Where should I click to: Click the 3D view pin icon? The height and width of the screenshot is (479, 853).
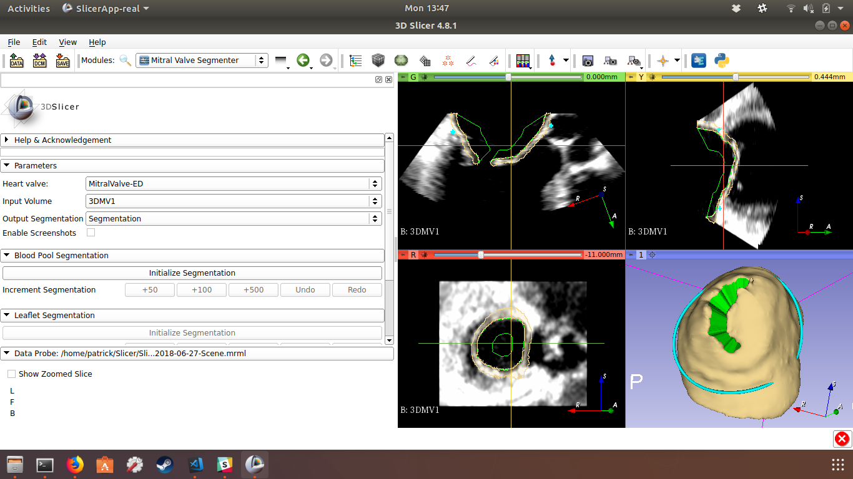coord(631,255)
